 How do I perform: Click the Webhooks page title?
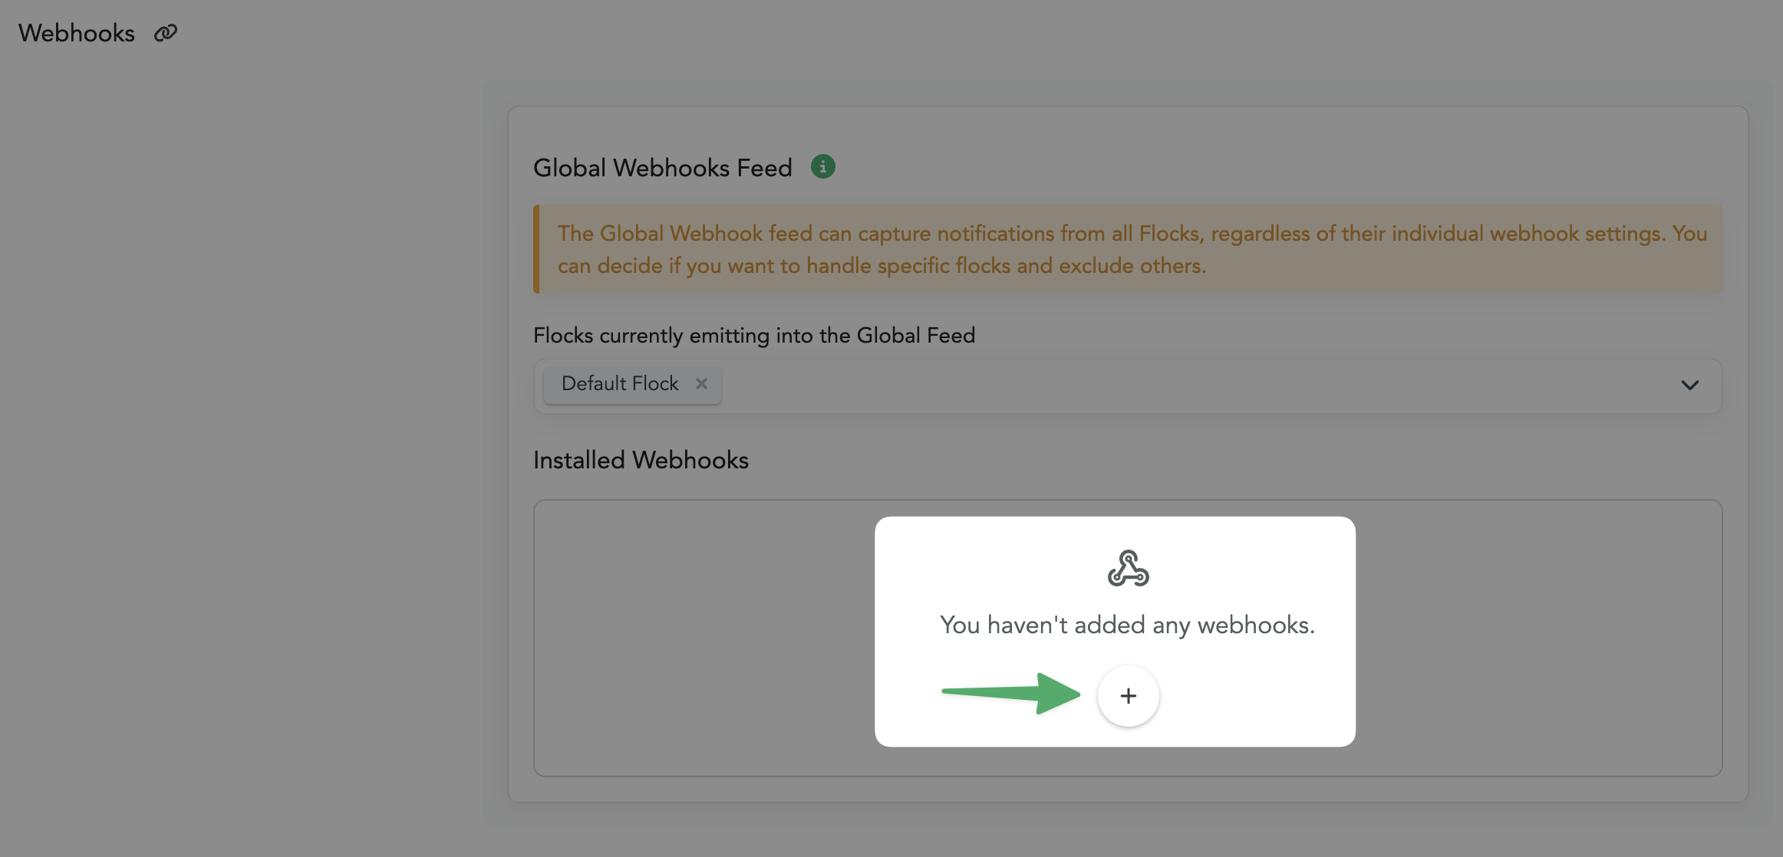(x=77, y=33)
